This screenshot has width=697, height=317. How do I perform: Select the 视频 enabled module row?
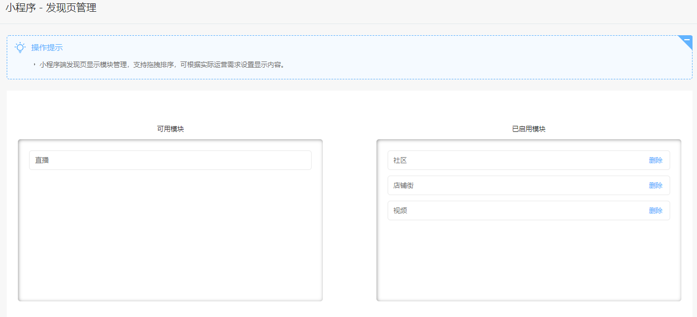528,210
